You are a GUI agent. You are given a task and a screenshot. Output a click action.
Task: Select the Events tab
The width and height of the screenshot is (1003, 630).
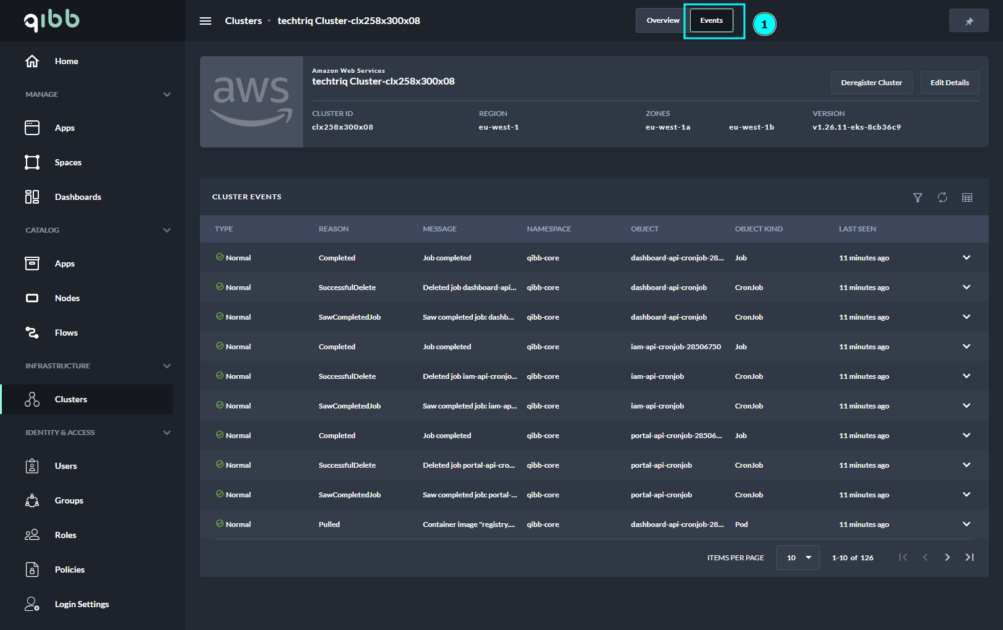point(711,20)
